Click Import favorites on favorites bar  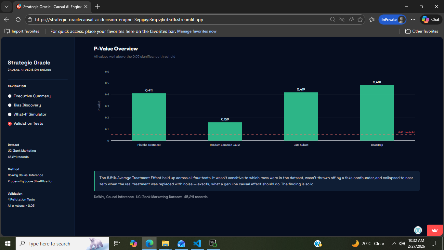pyautogui.click(x=22, y=31)
